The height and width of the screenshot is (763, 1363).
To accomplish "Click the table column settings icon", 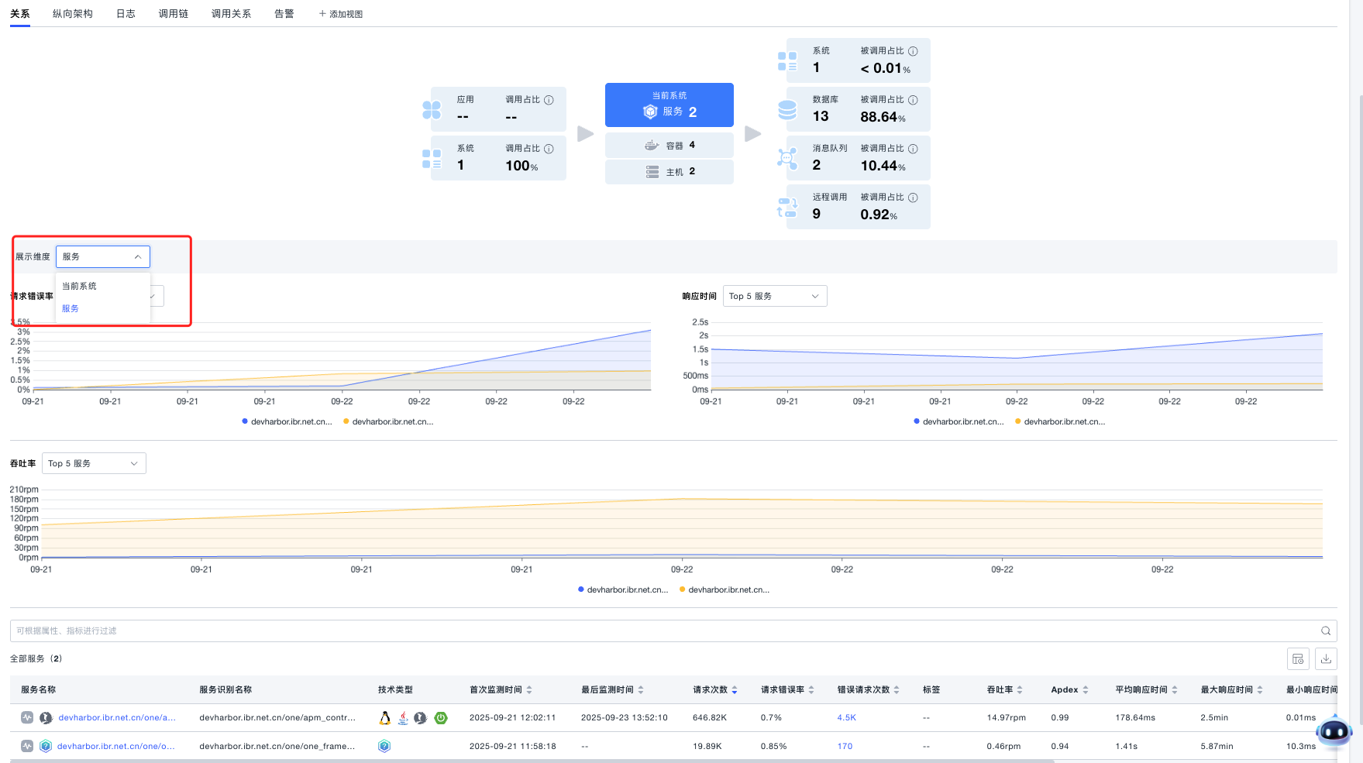I will pyautogui.click(x=1298, y=659).
